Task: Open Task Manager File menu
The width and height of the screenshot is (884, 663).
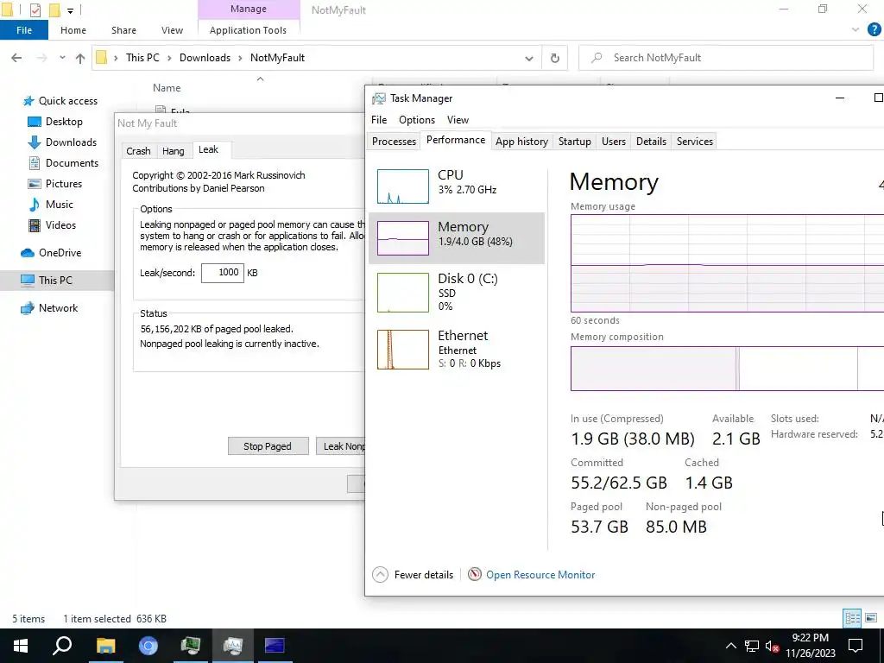Action: pyautogui.click(x=379, y=119)
